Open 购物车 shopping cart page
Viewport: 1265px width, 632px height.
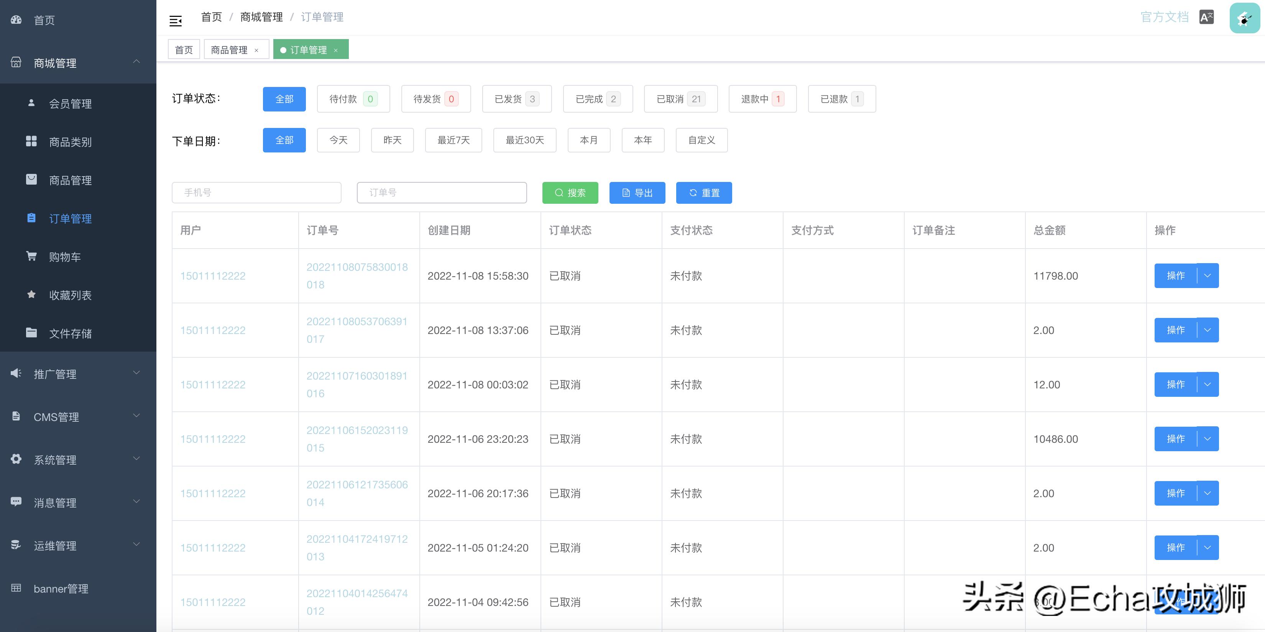click(64, 257)
